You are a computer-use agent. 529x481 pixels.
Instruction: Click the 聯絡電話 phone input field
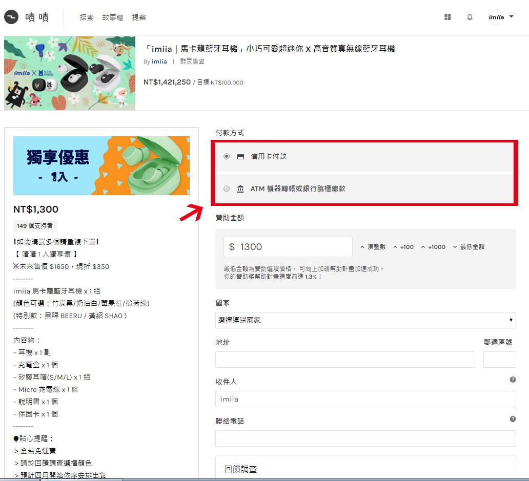tap(365, 438)
